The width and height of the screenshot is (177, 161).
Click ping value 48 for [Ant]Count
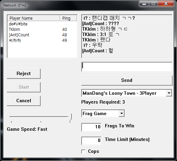click(x=65, y=35)
